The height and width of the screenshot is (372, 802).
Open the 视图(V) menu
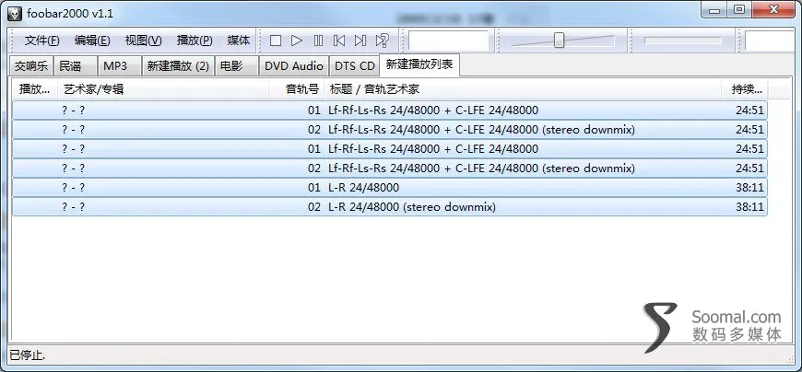click(x=143, y=41)
